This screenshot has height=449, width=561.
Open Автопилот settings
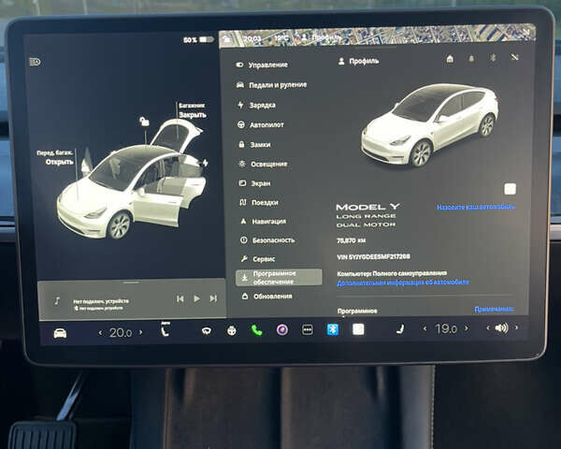[x=261, y=125]
